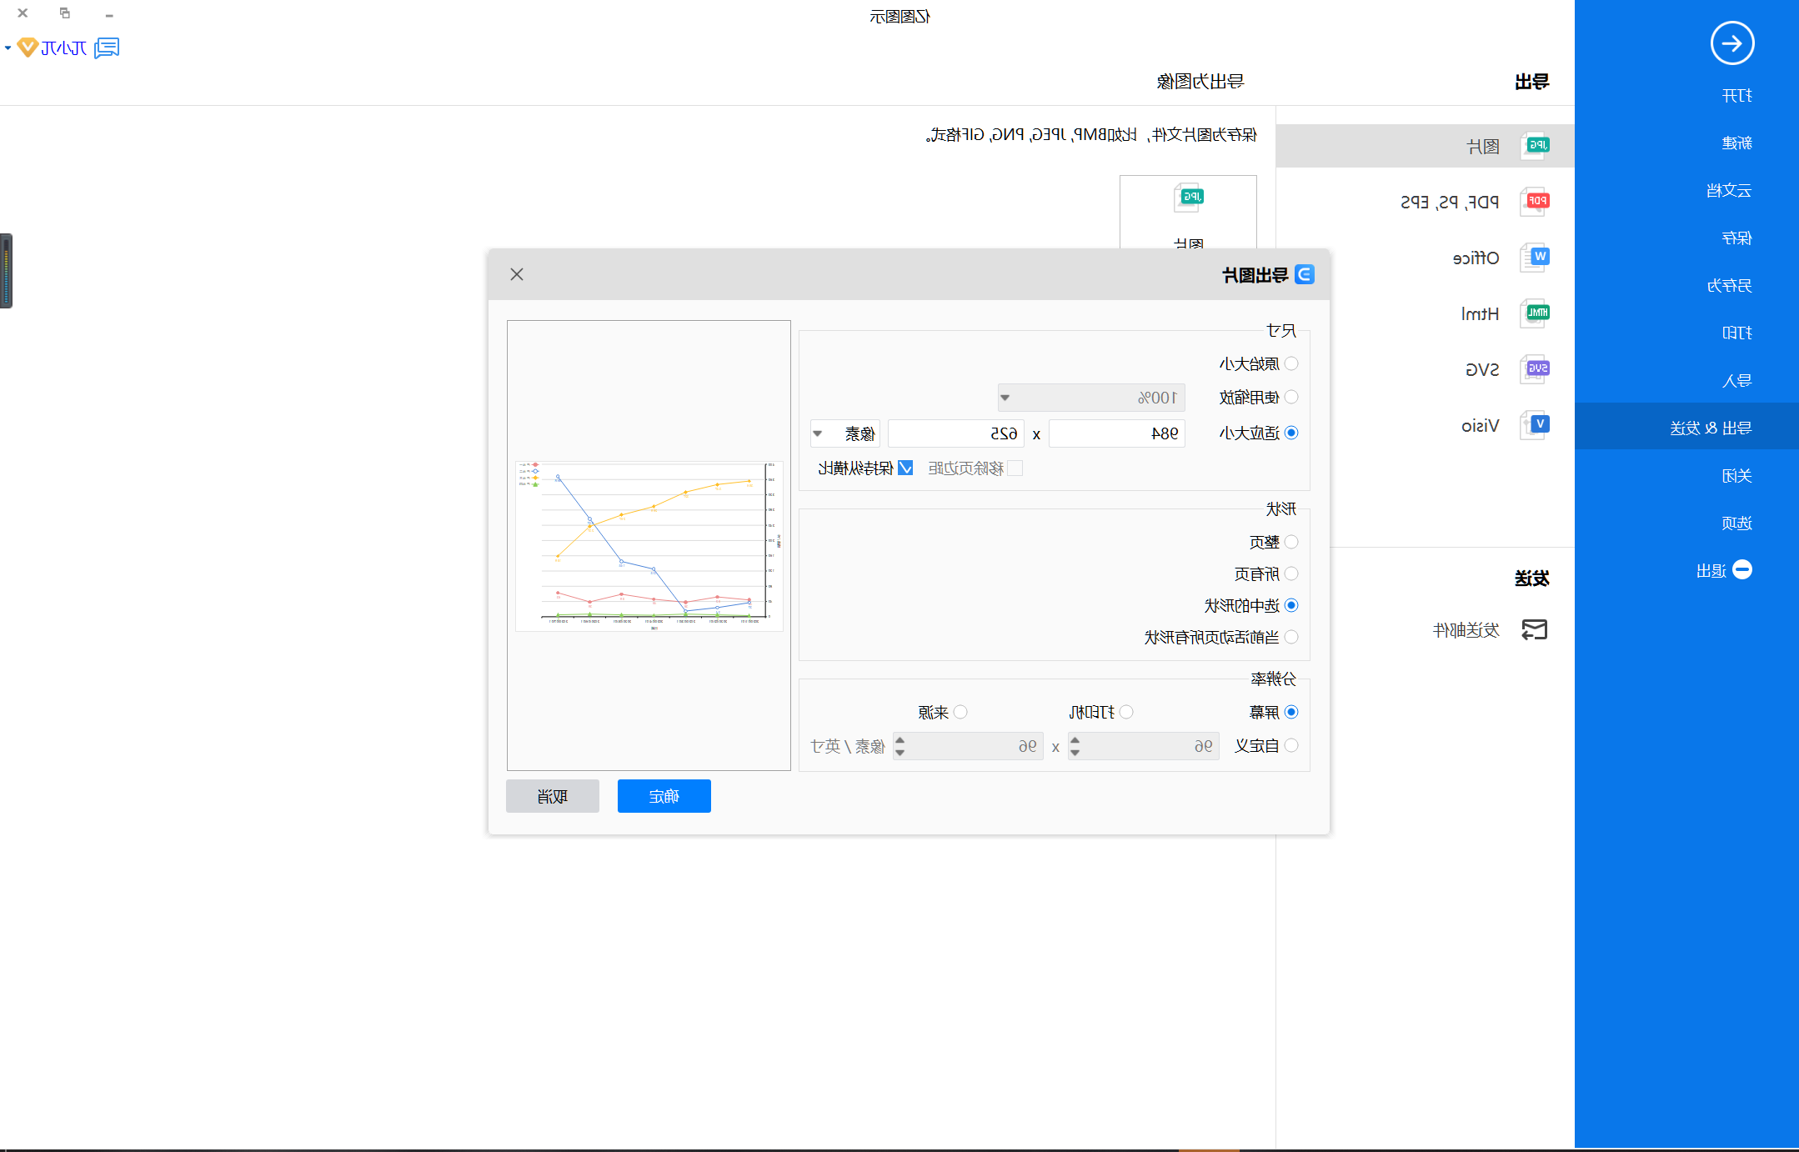
Task: Choose the SVG export icon
Action: click(x=1536, y=369)
